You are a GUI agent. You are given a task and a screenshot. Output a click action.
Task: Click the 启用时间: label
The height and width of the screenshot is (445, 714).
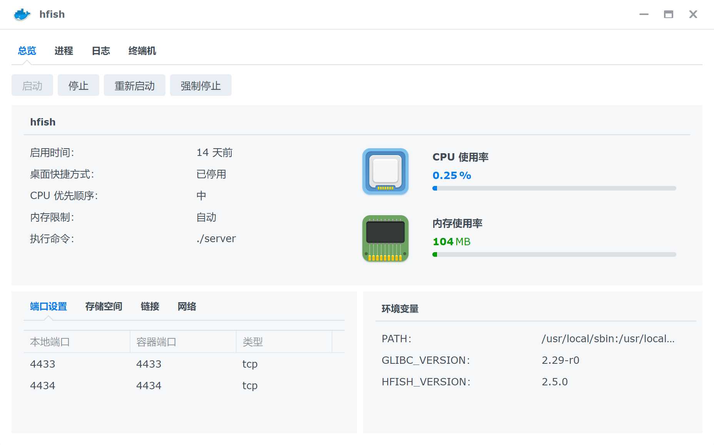pyautogui.click(x=52, y=152)
